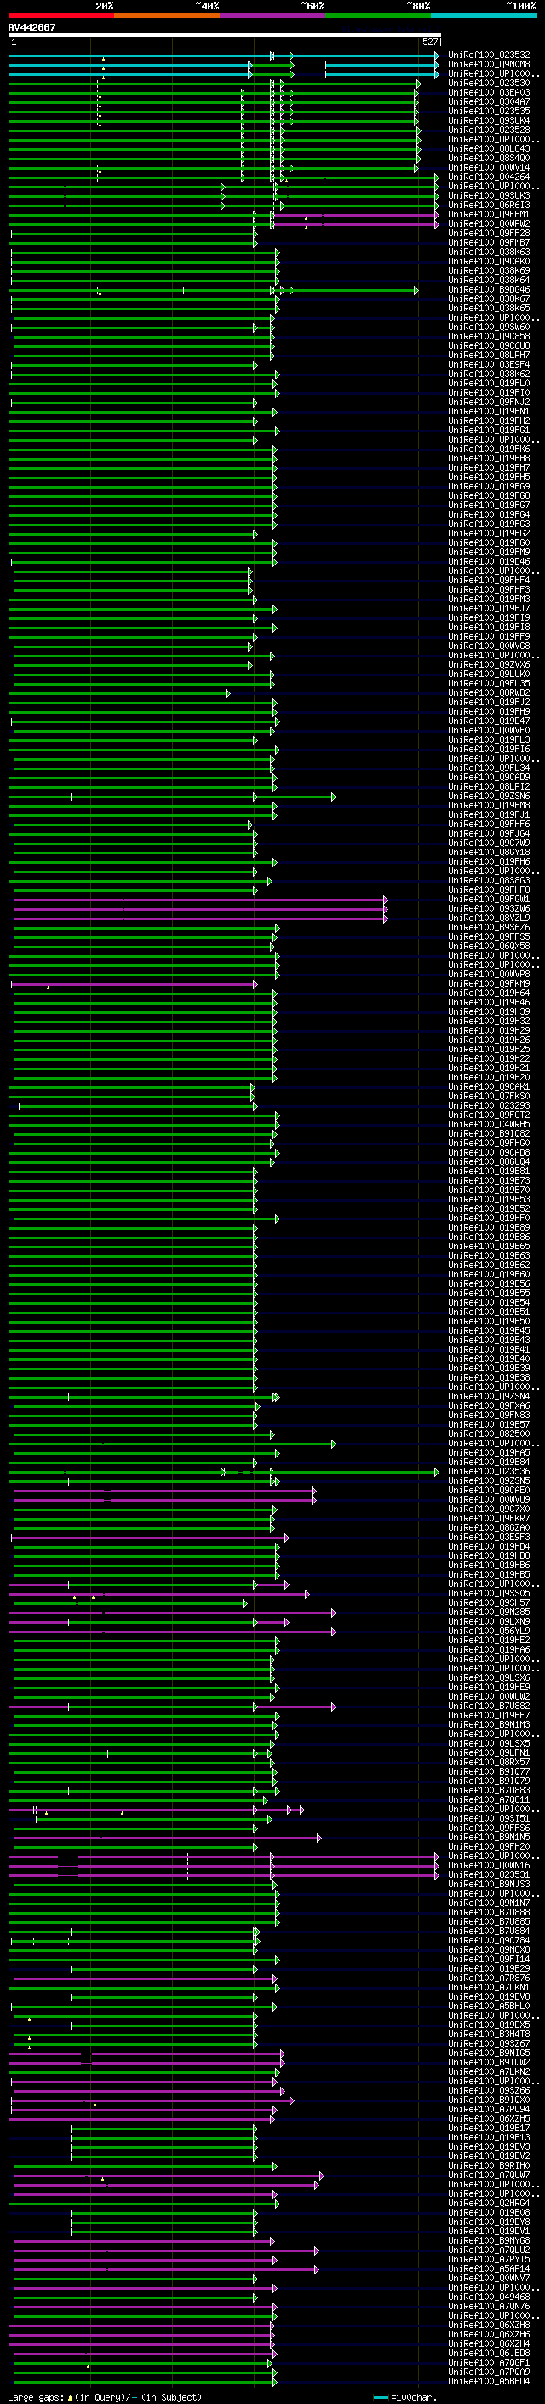Image resolution: width=545 pixels, height=2404 pixels.
Task: Select hit label UniRef100_Q8S4Q0
Action: (x=489, y=158)
